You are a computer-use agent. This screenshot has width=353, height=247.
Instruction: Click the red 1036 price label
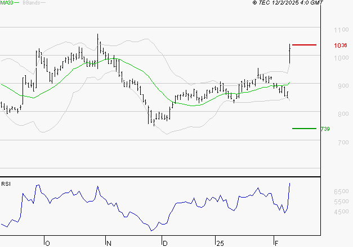pos(340,45)
